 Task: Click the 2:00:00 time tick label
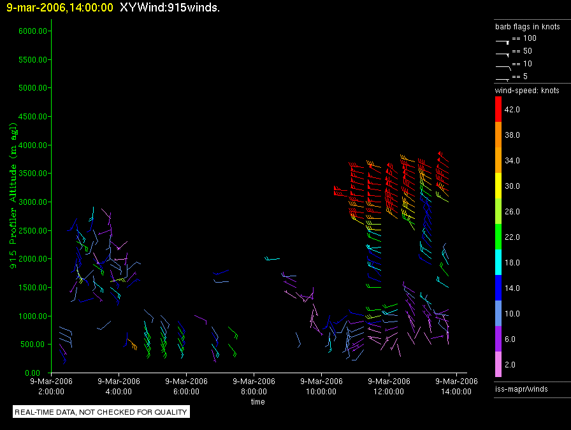pyautogui.click(x=52, y=392)
